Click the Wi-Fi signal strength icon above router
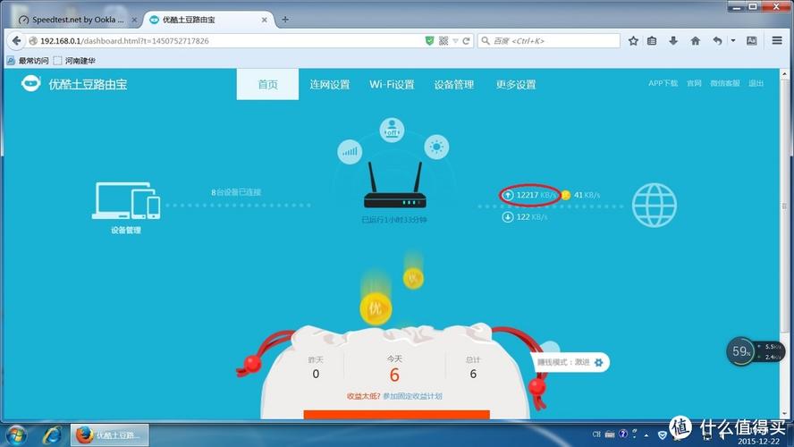794x447 pixels. point(350,150)
